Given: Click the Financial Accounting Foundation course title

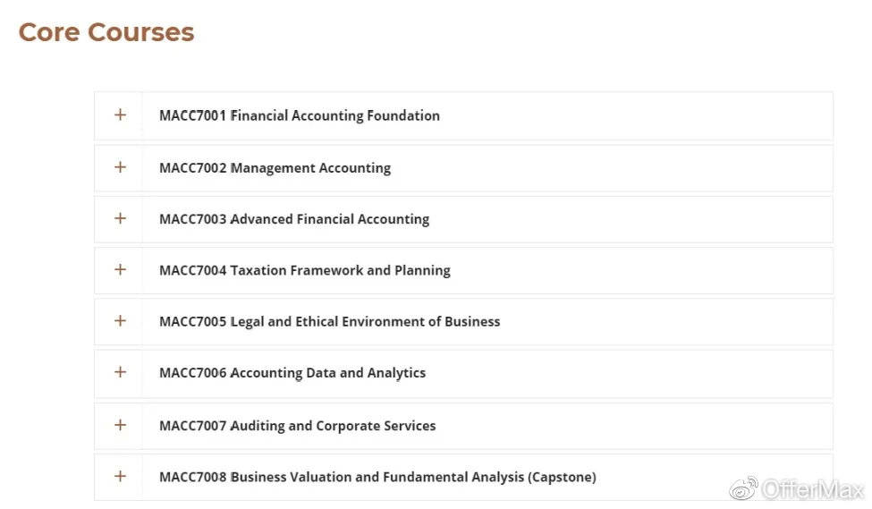Looking at the screenshot, I should [x=335, y=115].
